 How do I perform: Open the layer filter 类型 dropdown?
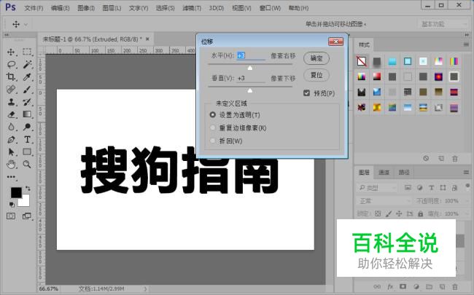coord(377,188)
